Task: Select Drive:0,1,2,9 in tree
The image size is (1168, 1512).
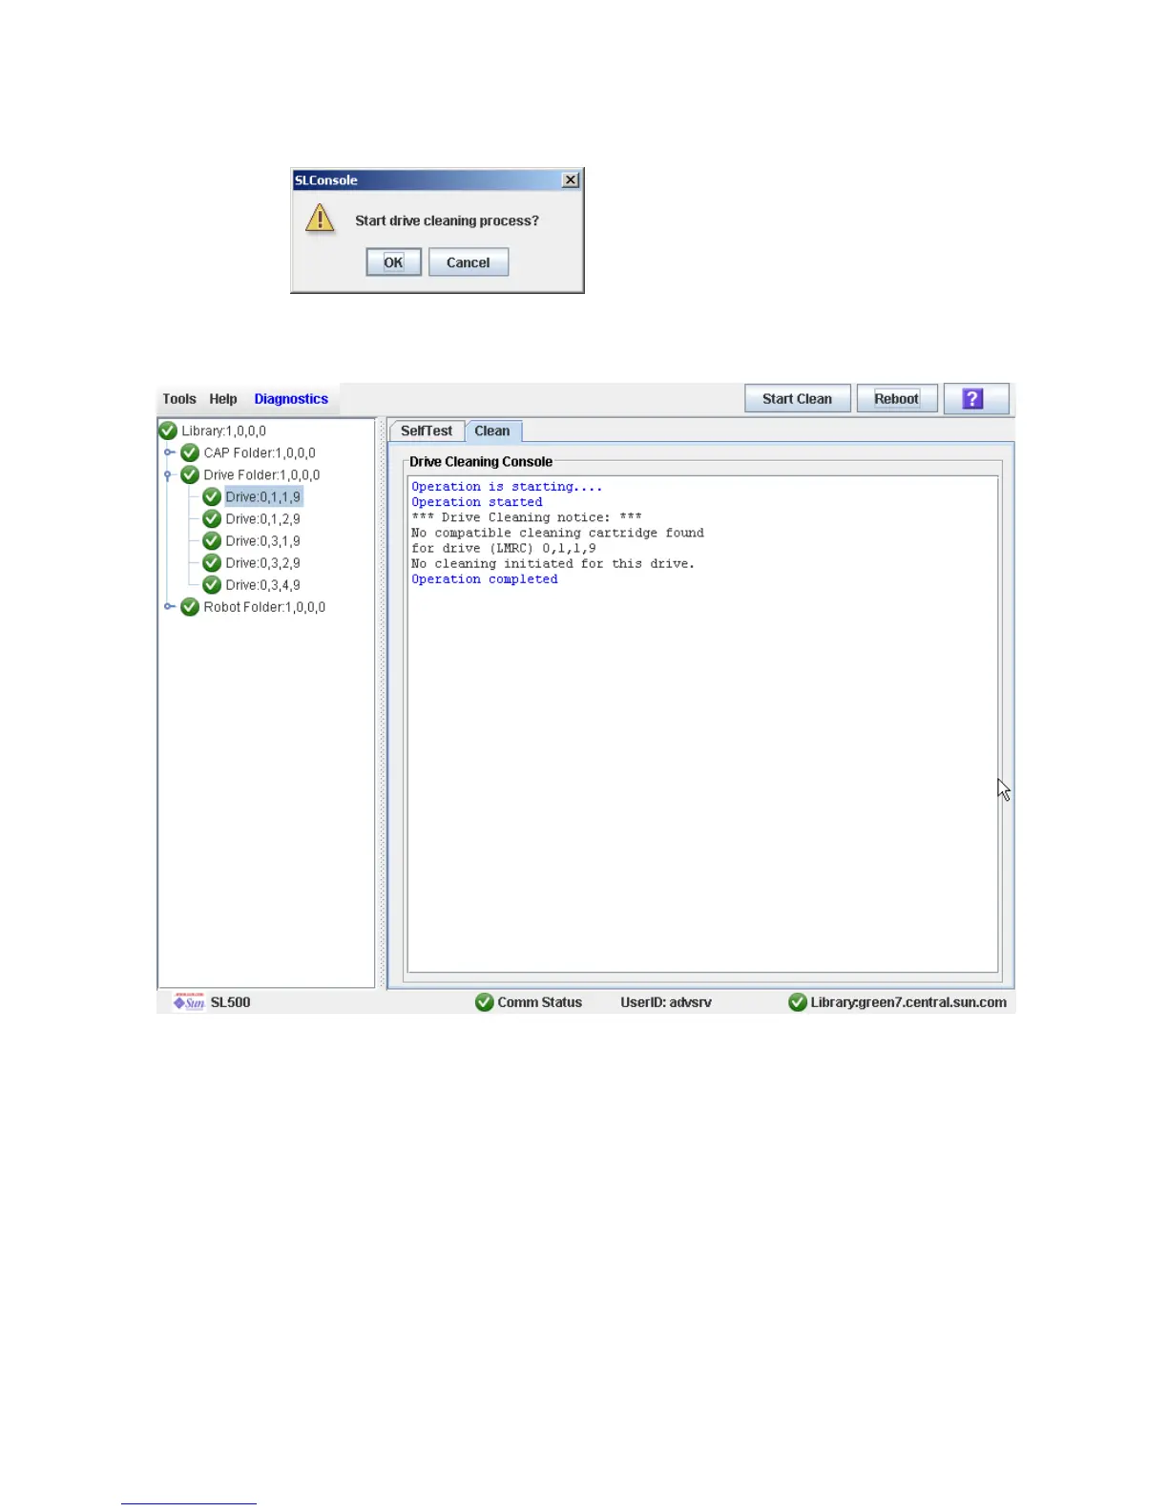Action: (263, 519)
